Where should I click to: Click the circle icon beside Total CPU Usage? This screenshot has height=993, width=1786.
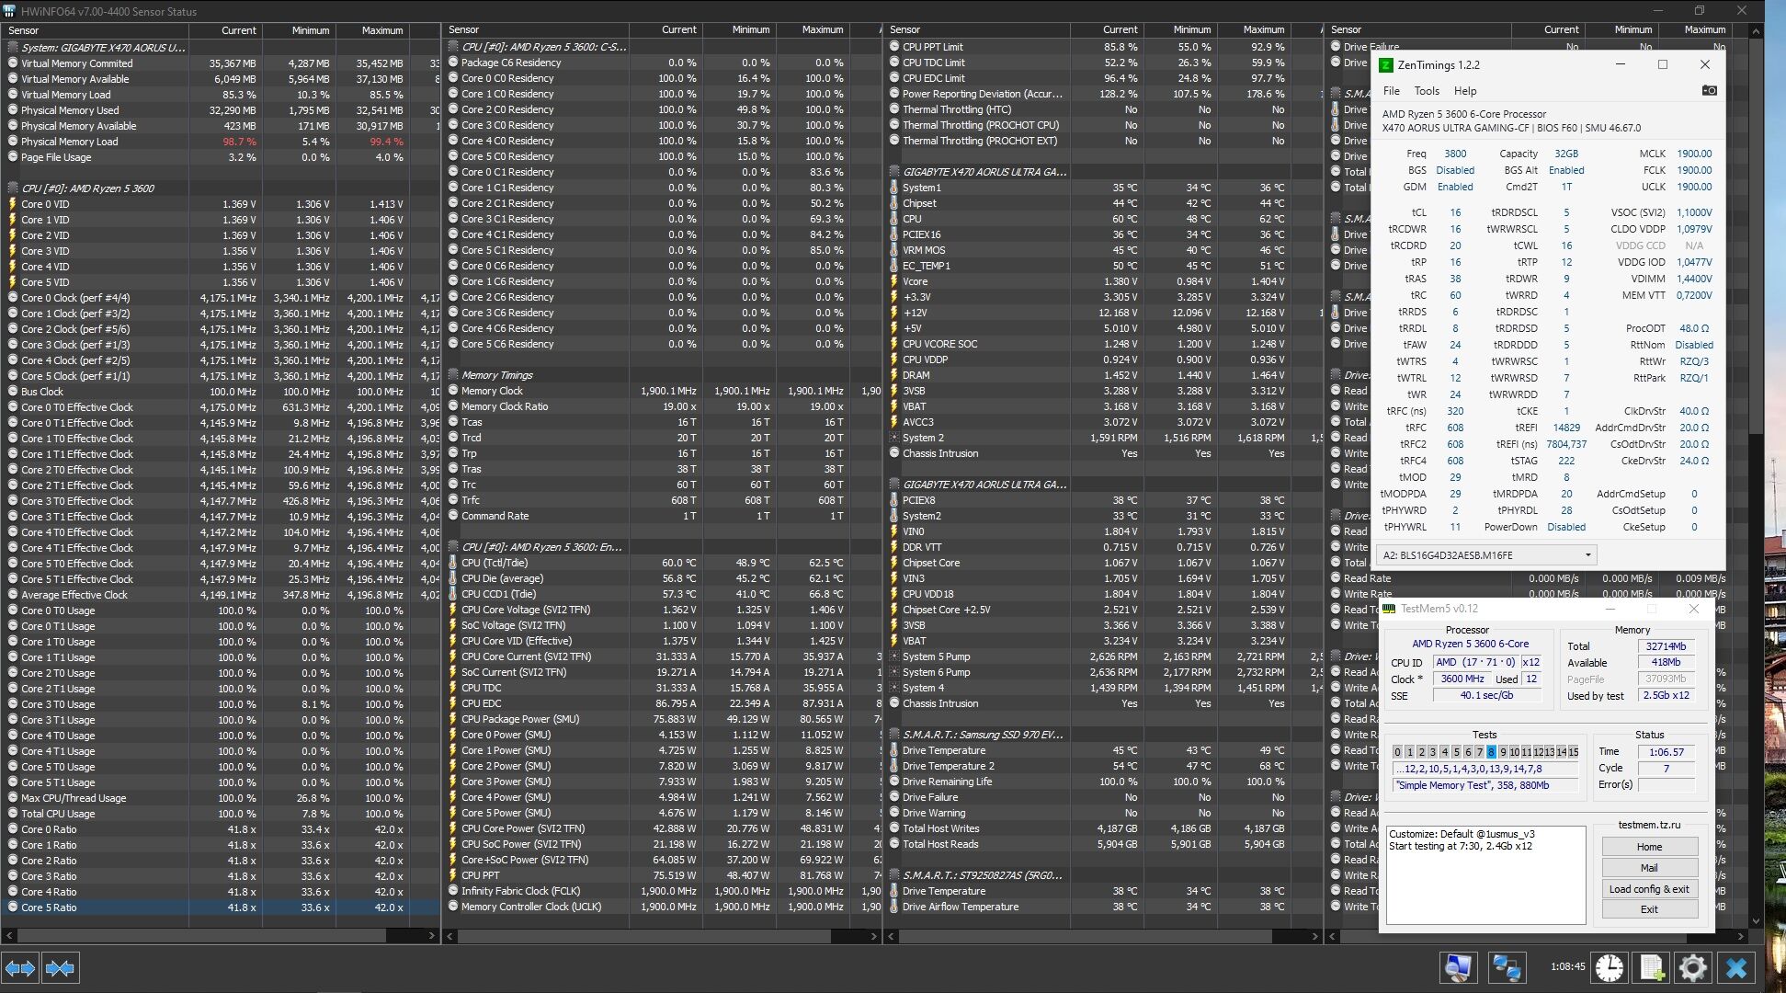[12, 814]
